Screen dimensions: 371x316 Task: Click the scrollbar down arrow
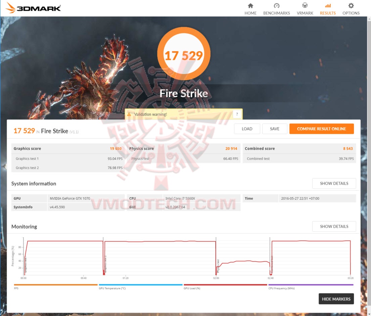coord(369,314)
